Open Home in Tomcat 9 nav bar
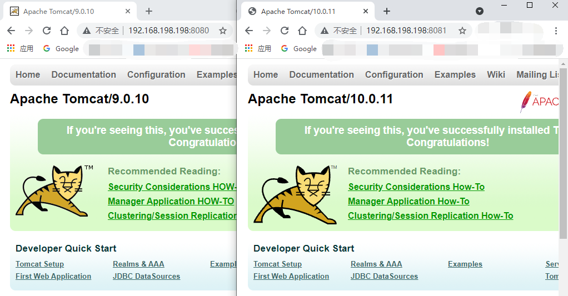 (28, 74)
